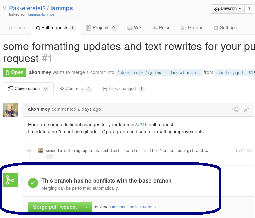Image resolution: width=255 pixels, height=218 pixels.
Task: Click the pencil edit comment icon
Action: tap(246, 109)
